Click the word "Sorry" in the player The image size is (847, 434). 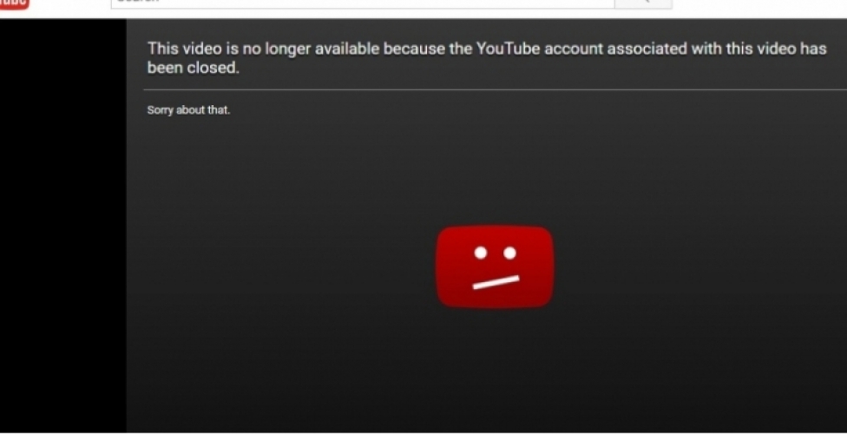coord(160,111)
